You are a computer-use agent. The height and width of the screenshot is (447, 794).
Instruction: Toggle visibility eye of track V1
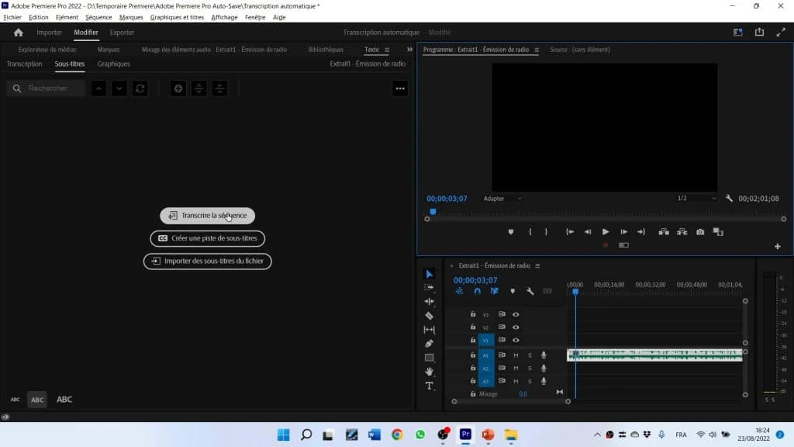click(x=516, y=340)
